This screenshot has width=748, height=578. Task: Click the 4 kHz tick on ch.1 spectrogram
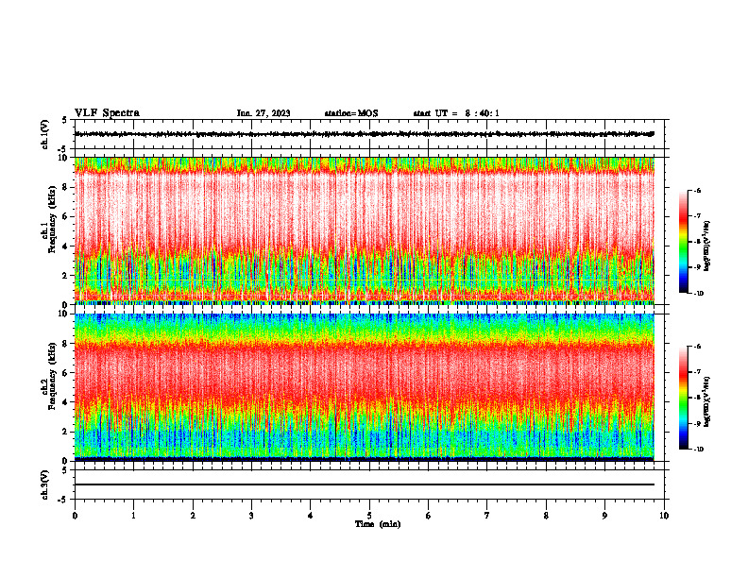[x=66, y=246]
